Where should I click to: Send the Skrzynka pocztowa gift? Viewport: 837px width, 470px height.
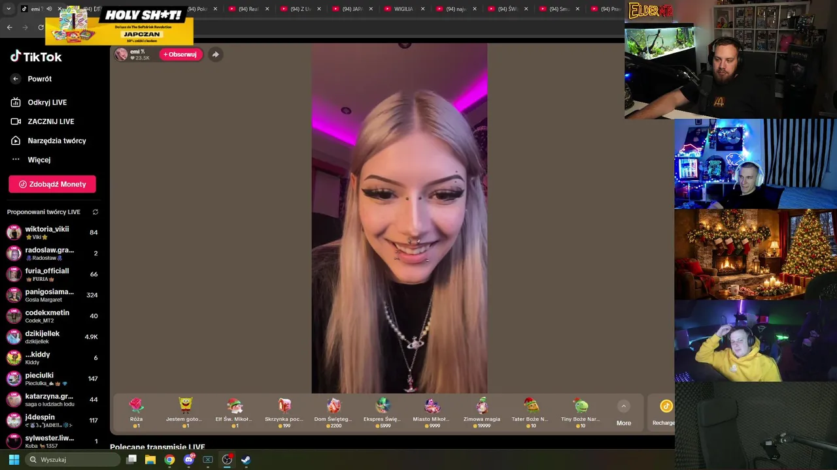click(x=284, y=413)
